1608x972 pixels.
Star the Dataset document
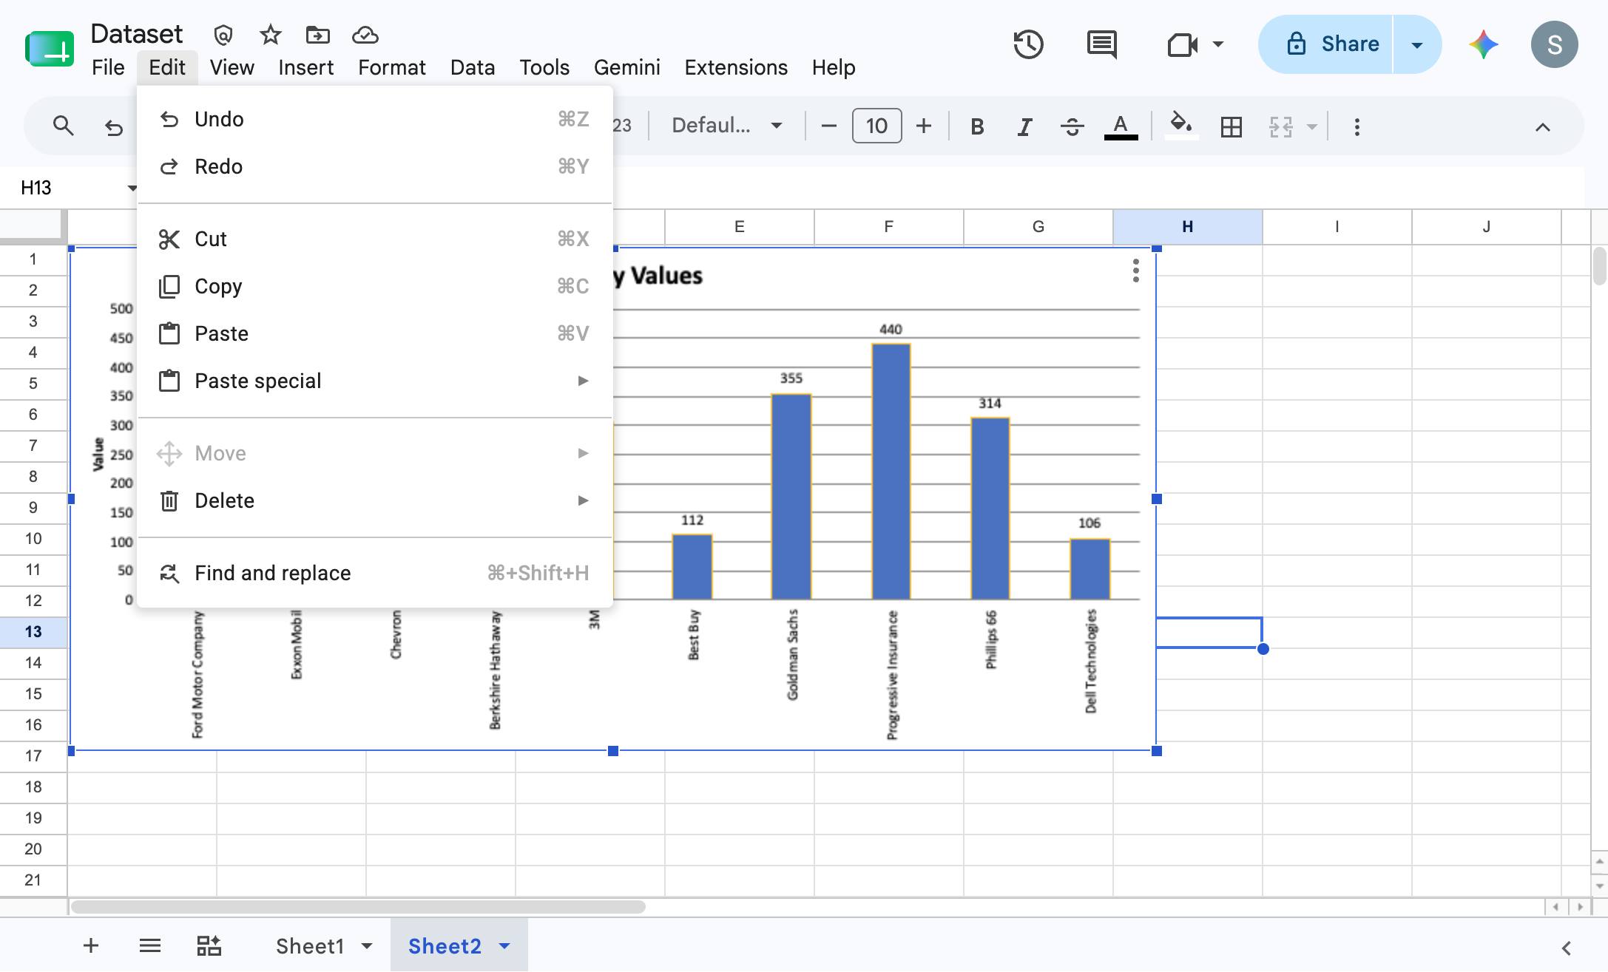click(x=271, y=35)
